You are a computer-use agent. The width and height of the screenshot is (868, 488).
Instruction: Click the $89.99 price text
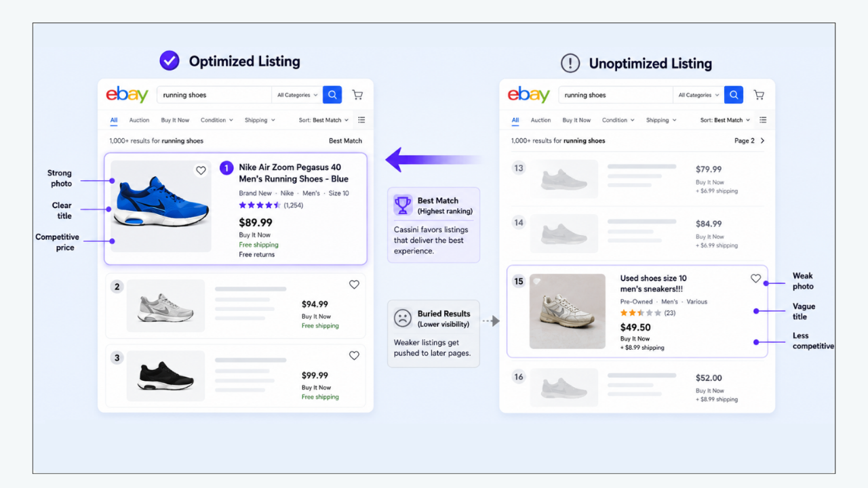click(256, 222)
